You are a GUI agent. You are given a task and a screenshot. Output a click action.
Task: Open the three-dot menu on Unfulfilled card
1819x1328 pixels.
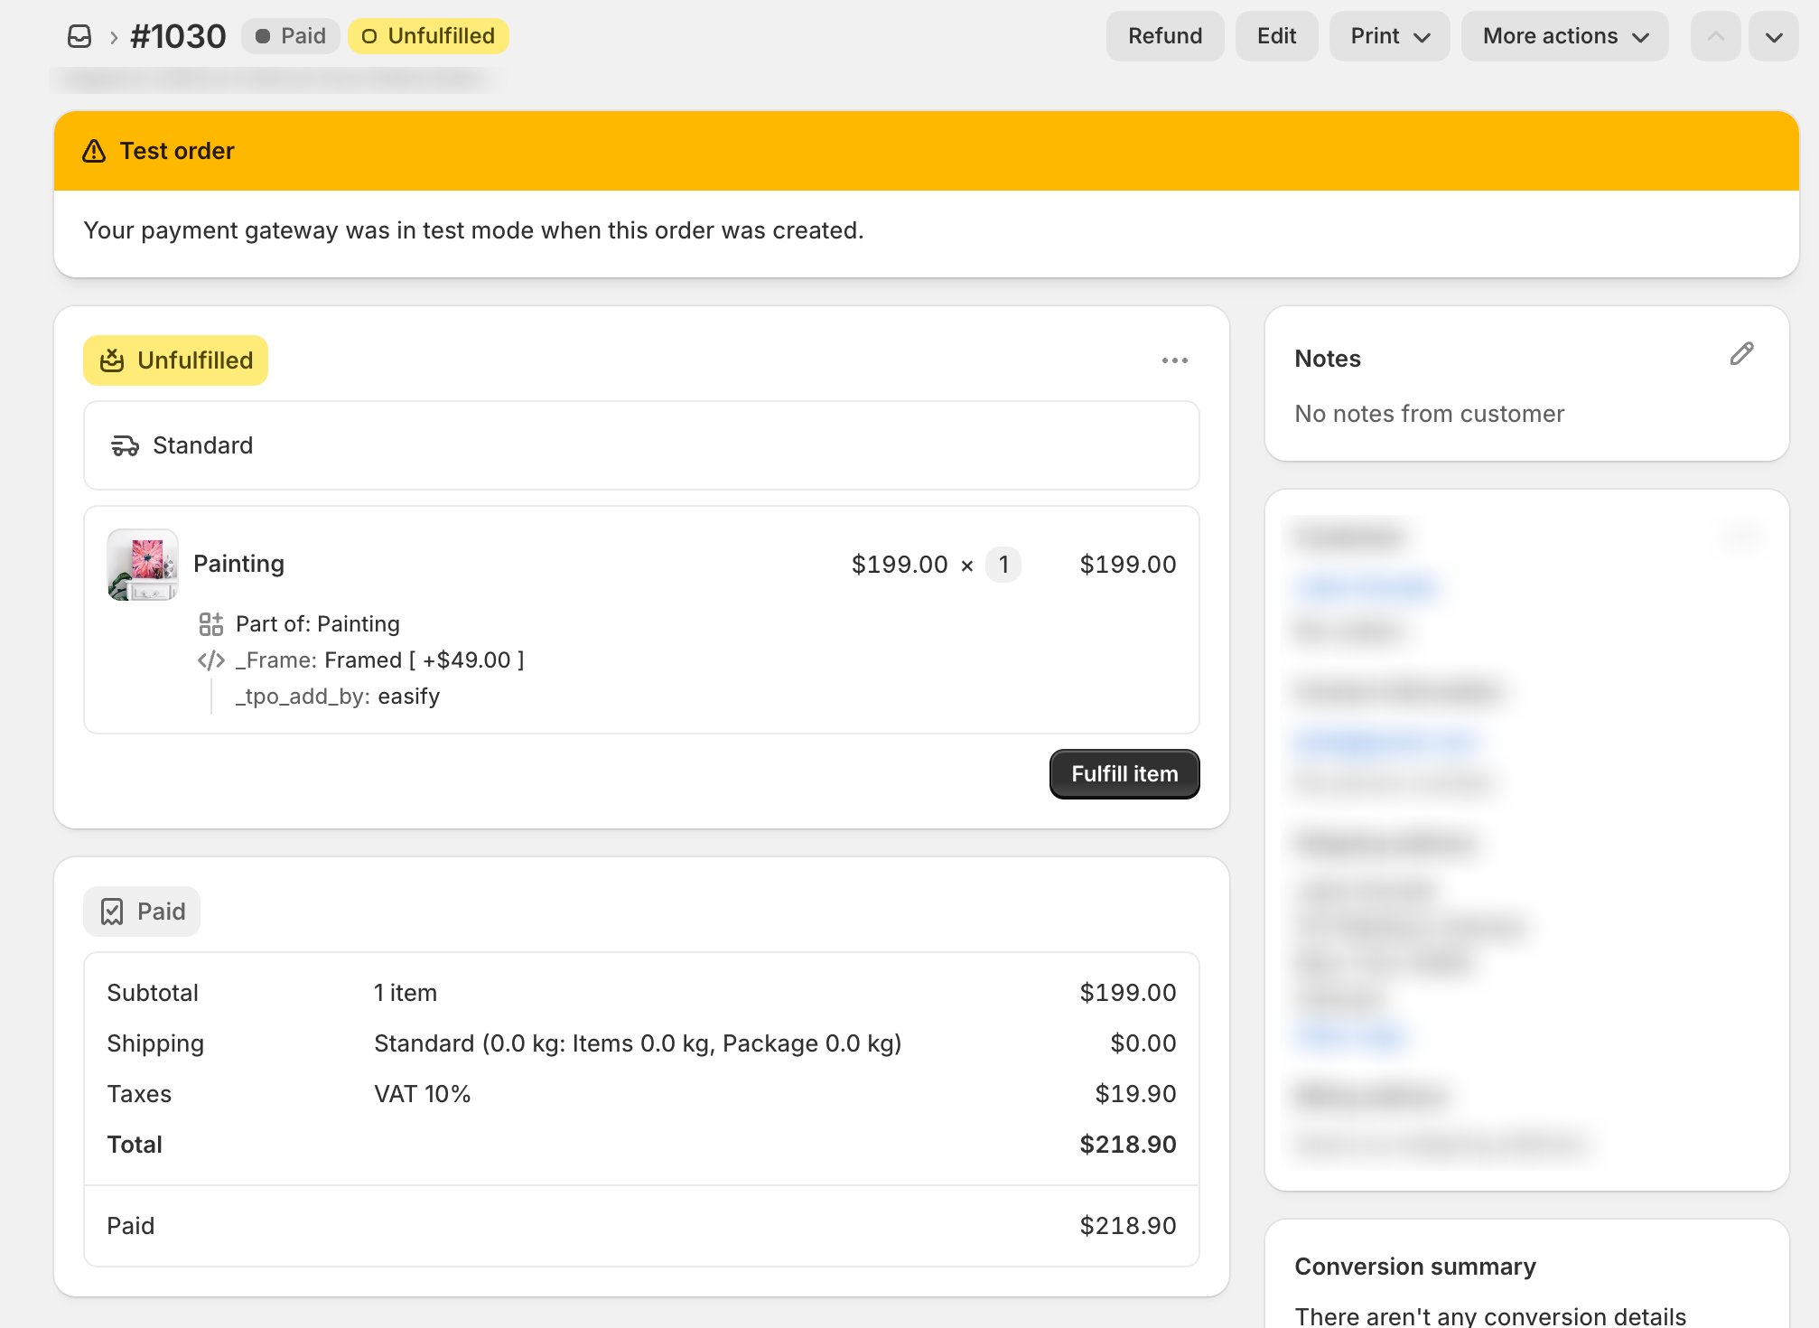[x=1174, y=360]
